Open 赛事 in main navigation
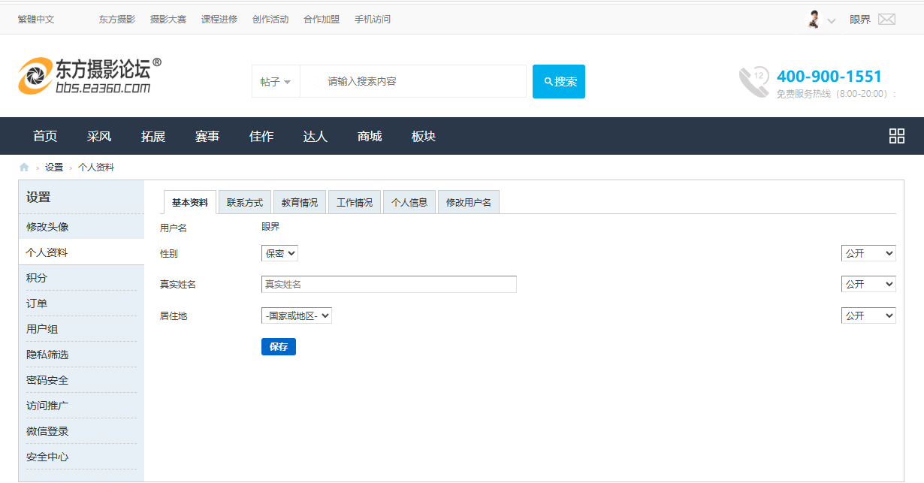 (x=207, y=136)
